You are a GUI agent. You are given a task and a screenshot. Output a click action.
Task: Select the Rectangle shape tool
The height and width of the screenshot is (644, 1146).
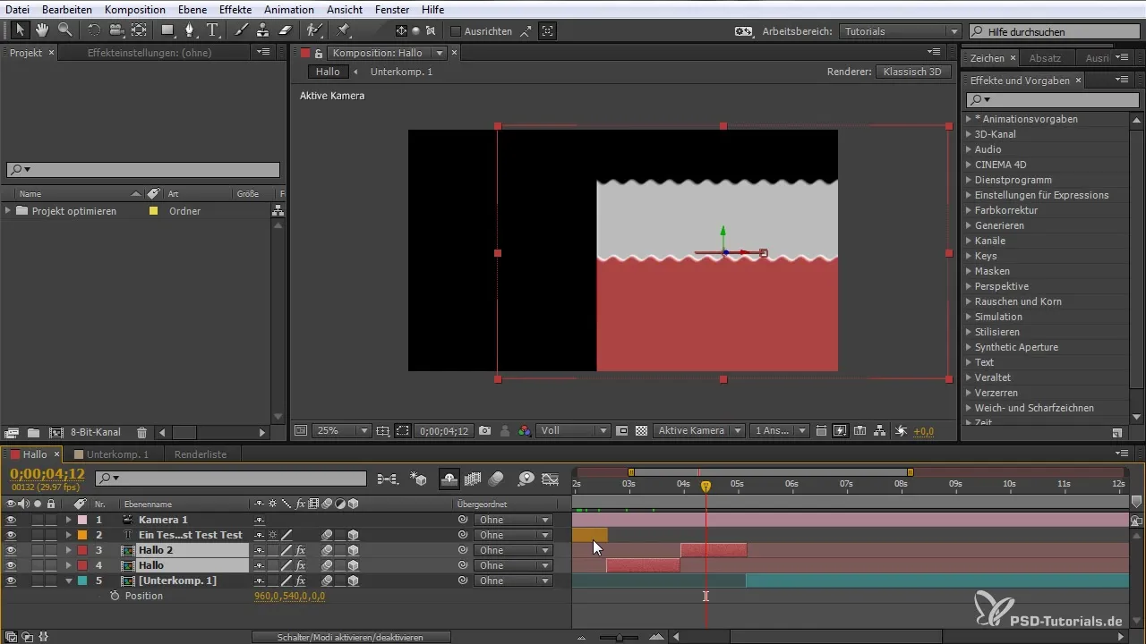pyautogui.click(x=167, y=30)
